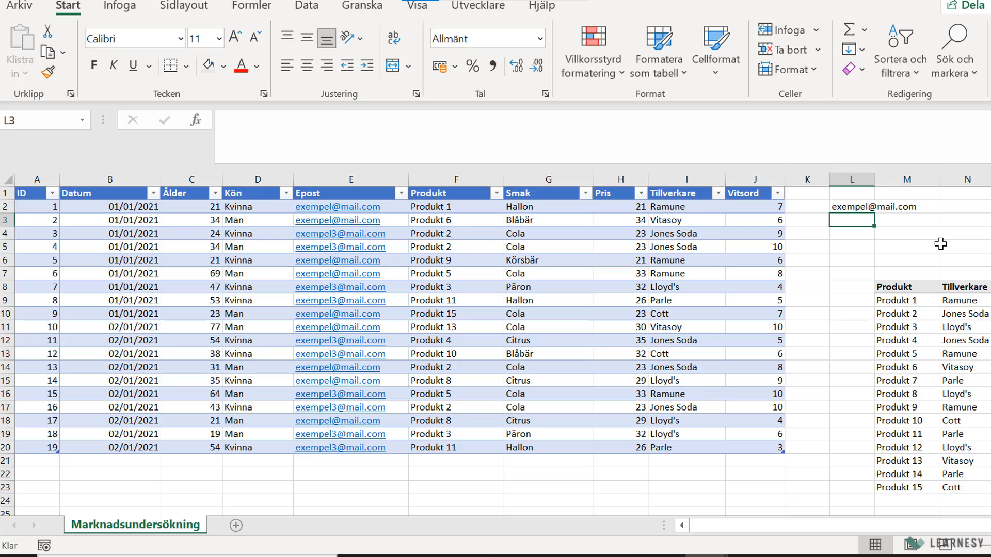Viewport: 991px width, 557px height.
Task: Open the Sortera och filtrera dropdown
Action: coord(901,52)
